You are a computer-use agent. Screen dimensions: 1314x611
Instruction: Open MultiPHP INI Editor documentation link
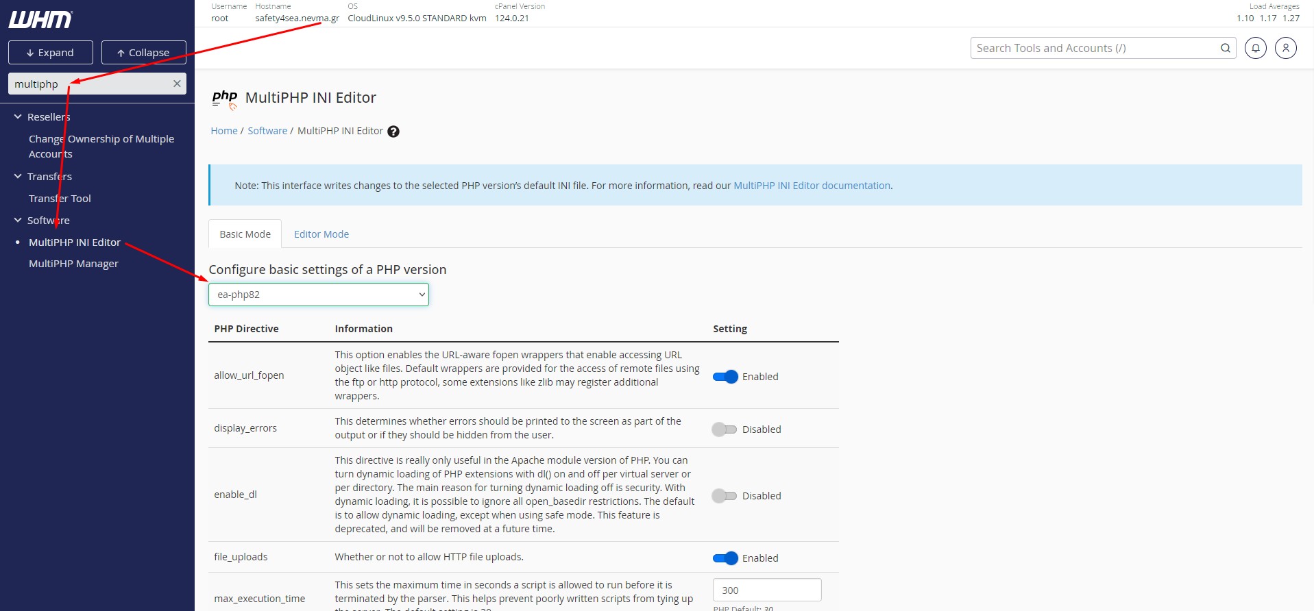[x=812, y=186]
